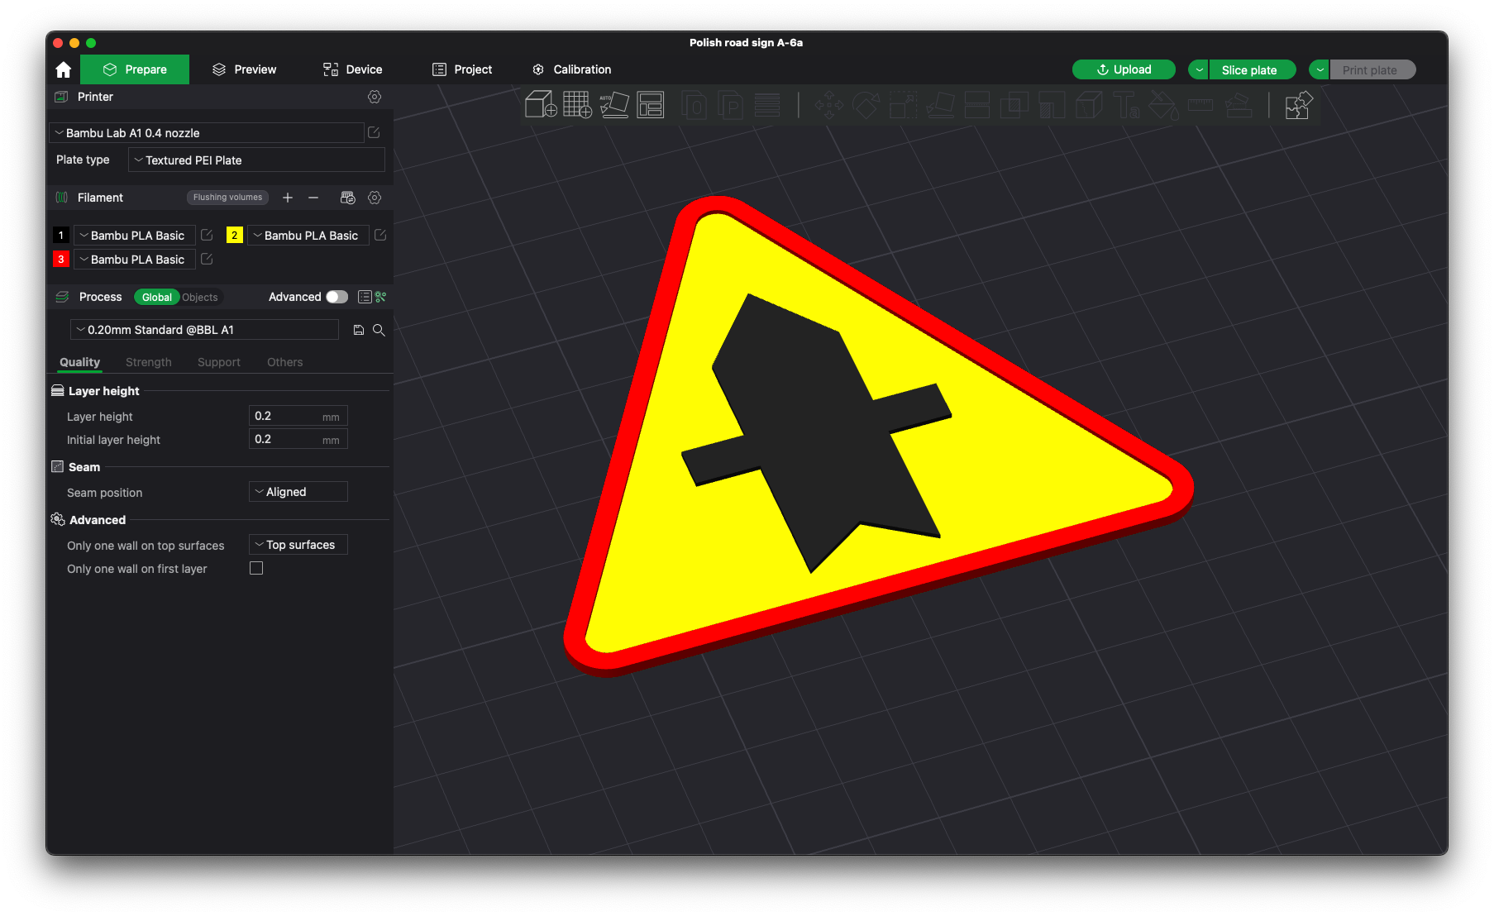Click the Flushing volumes button
This screenshot has width=1494, height=916.
pyautogui.click(x=227, y=198)
